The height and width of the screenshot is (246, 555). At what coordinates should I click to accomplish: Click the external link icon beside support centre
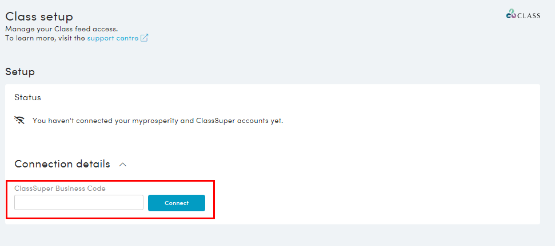(145, 38)
